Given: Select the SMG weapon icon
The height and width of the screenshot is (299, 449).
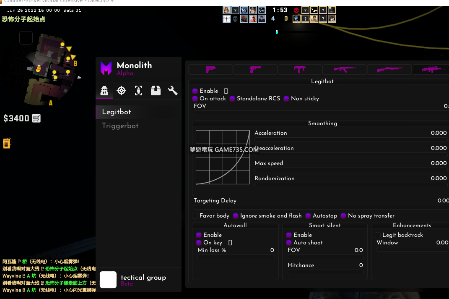Looking at the screenshot, I should tap(300, 69).
